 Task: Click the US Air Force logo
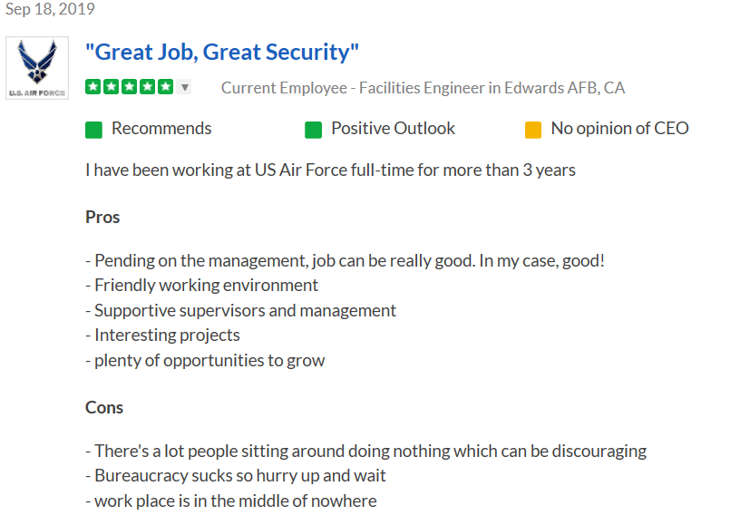coord(36,68)
